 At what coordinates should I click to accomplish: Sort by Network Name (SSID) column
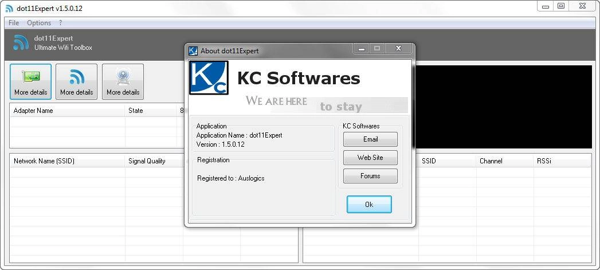coord(68,161)
